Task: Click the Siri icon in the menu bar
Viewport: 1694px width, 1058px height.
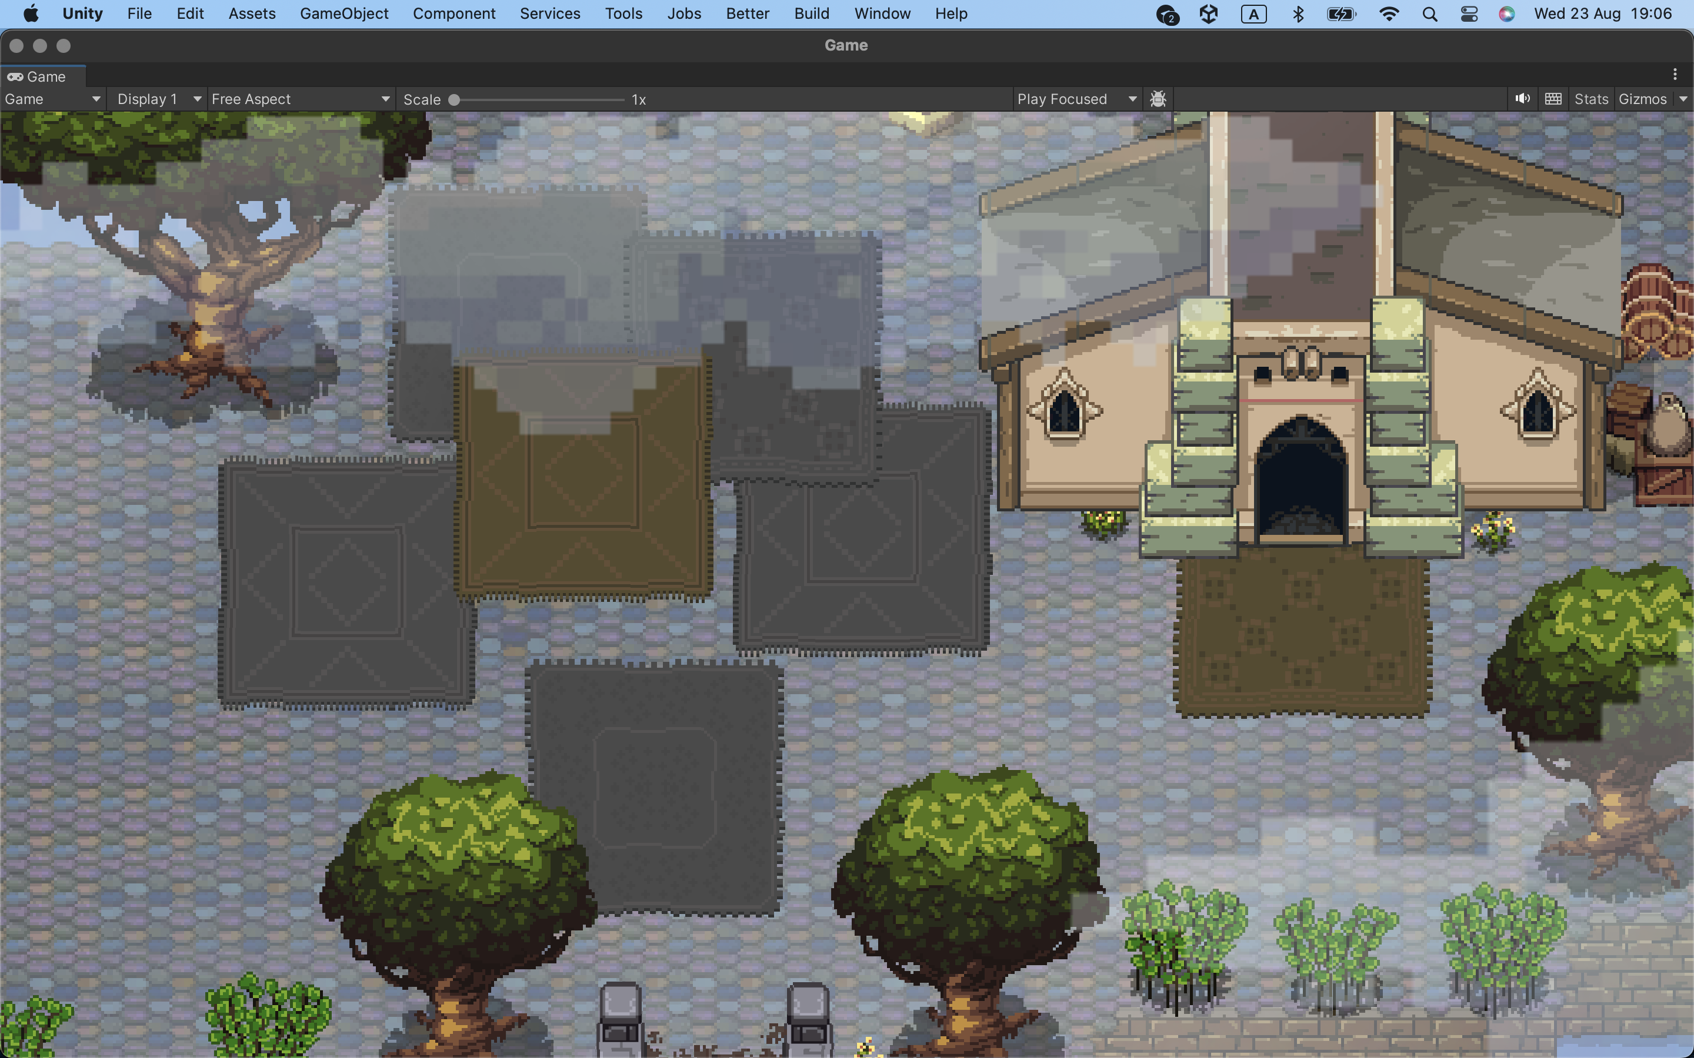Action: pos(1506,14)
